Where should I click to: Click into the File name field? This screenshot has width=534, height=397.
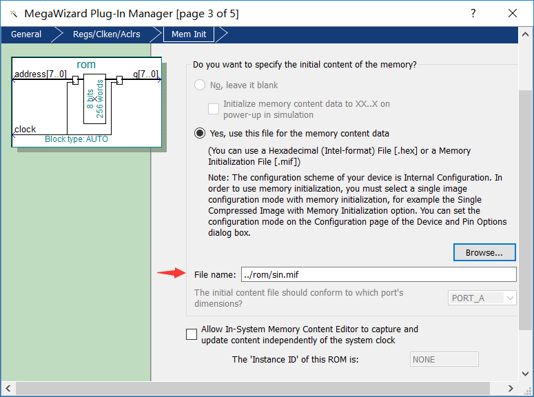[x=379, y=274]
